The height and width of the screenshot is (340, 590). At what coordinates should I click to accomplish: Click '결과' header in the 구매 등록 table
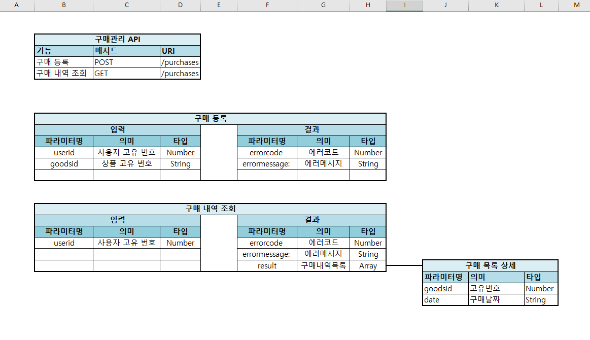pos(311,130)
